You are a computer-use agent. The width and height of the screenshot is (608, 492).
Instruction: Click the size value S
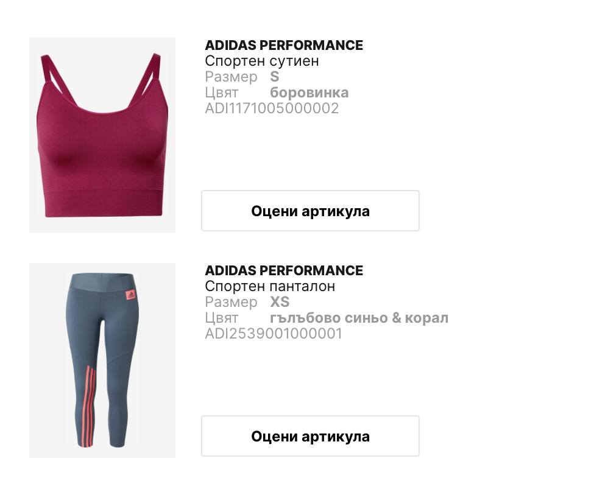point(275,77)
